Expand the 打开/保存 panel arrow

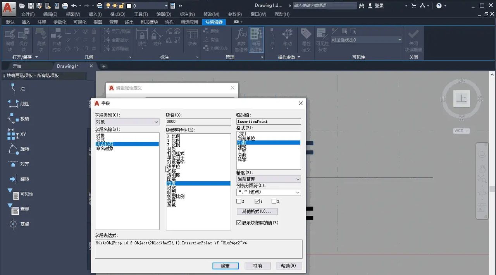36,57
